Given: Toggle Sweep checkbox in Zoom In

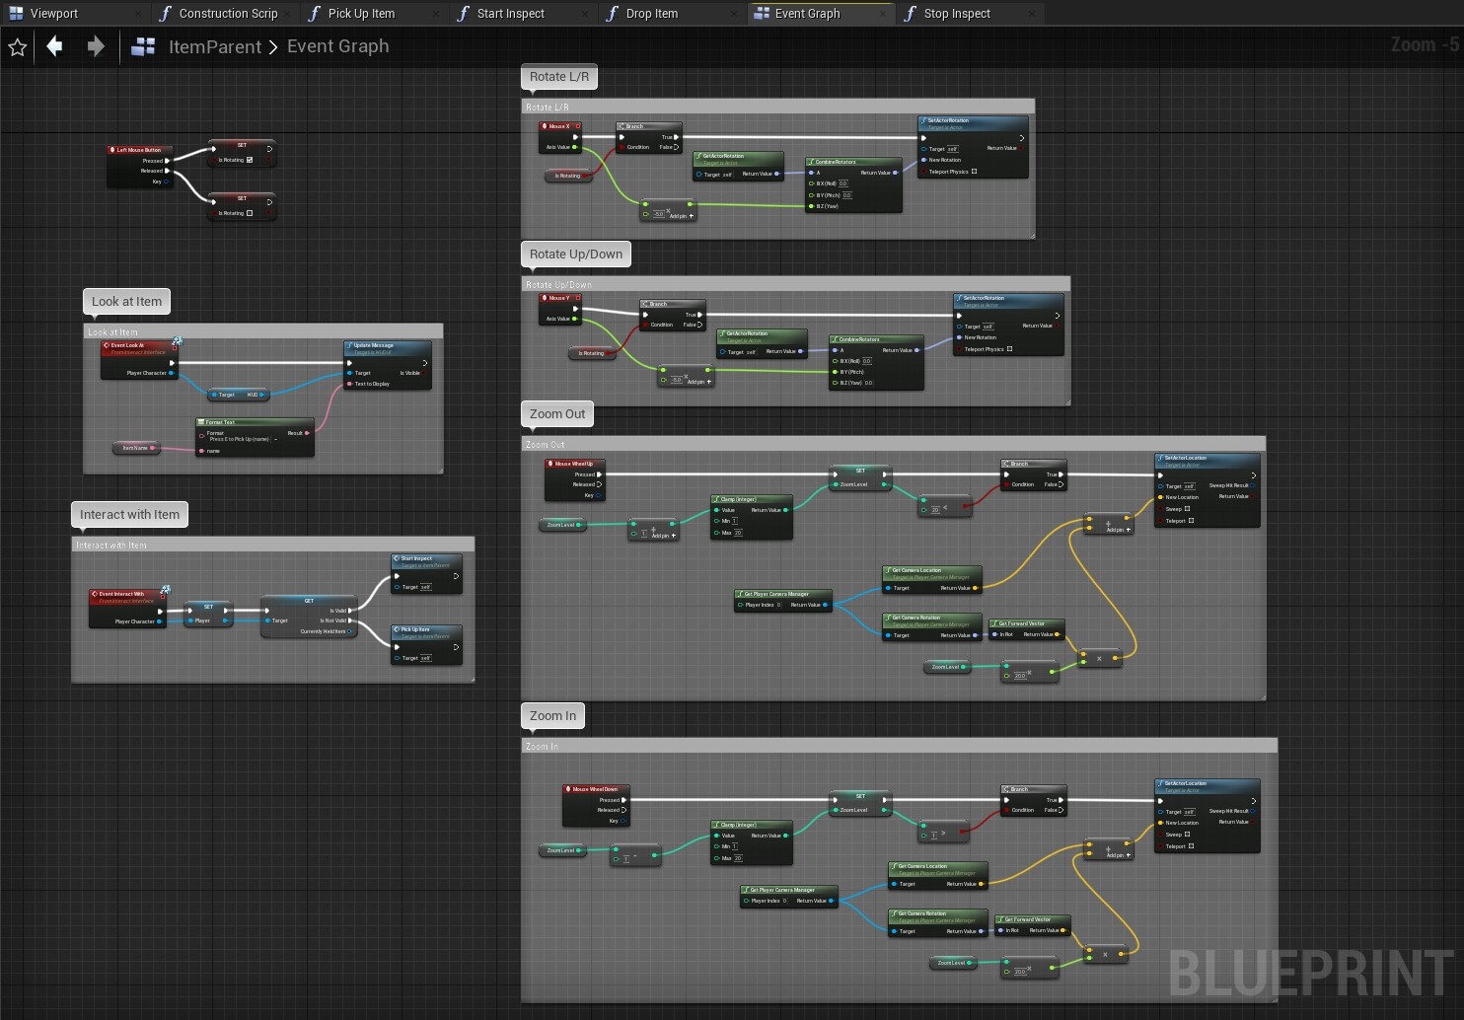Looking at the screenshot, I should click(1187, 835).
